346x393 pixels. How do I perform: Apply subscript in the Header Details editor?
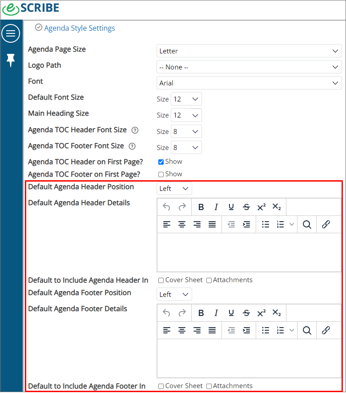pyautogui.click(x=277, y=207)
